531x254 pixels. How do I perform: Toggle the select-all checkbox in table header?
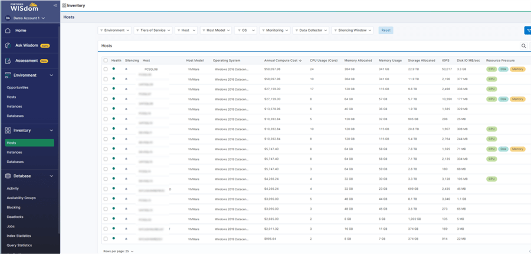(106, 60)
